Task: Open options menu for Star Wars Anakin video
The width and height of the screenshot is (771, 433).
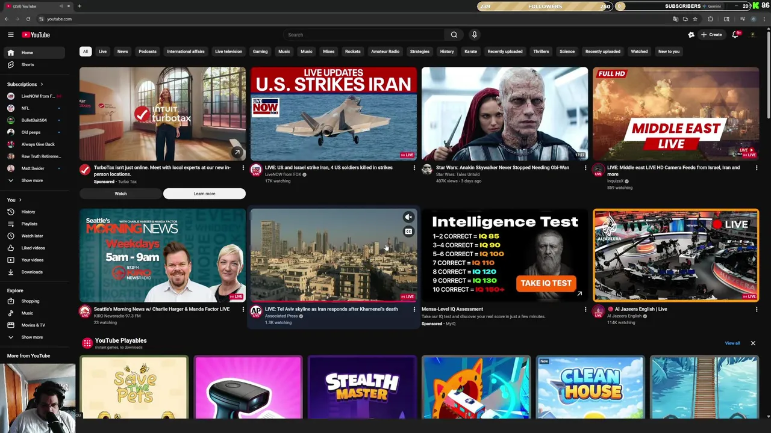Action: 585,168
